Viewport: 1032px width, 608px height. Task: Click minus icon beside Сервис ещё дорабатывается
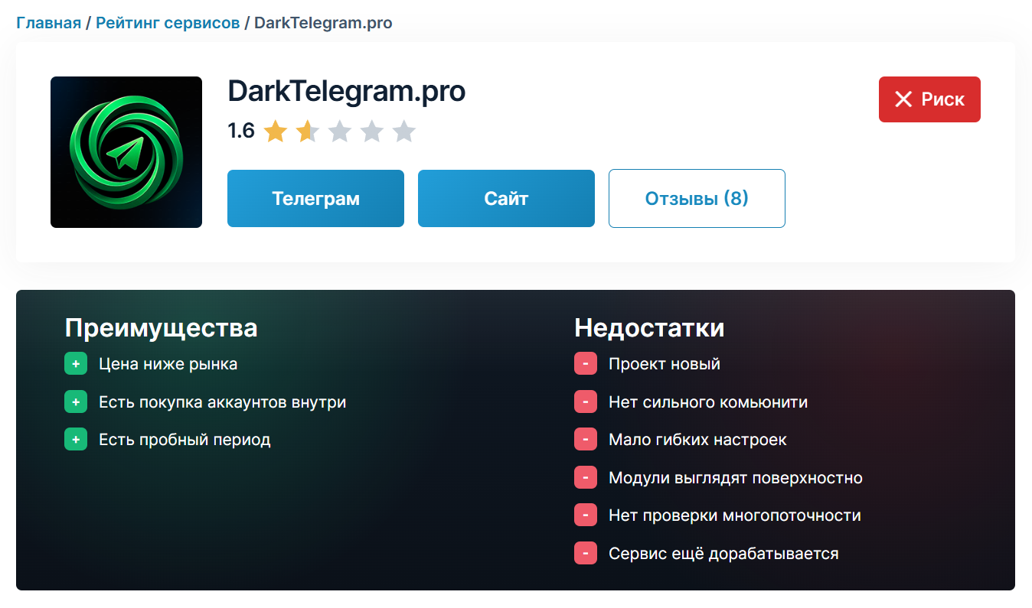point(586,554)
